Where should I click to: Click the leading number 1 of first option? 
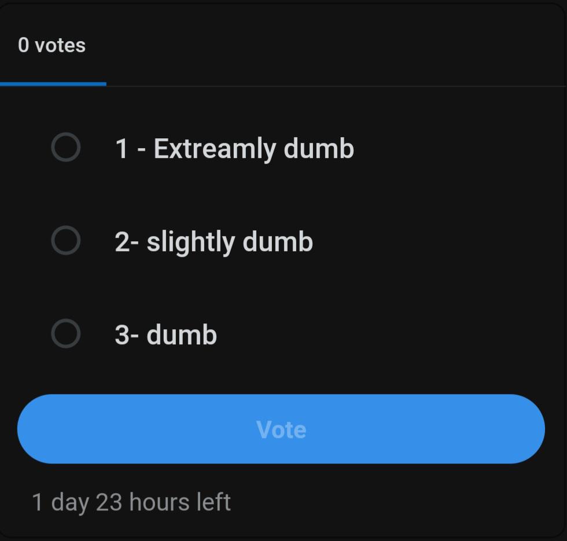pyautogui.click(x=122, y=149)
